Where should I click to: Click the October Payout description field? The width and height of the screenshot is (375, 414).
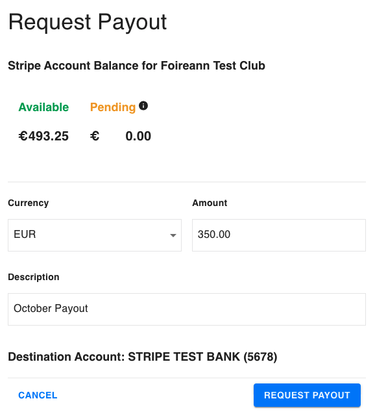187,309
